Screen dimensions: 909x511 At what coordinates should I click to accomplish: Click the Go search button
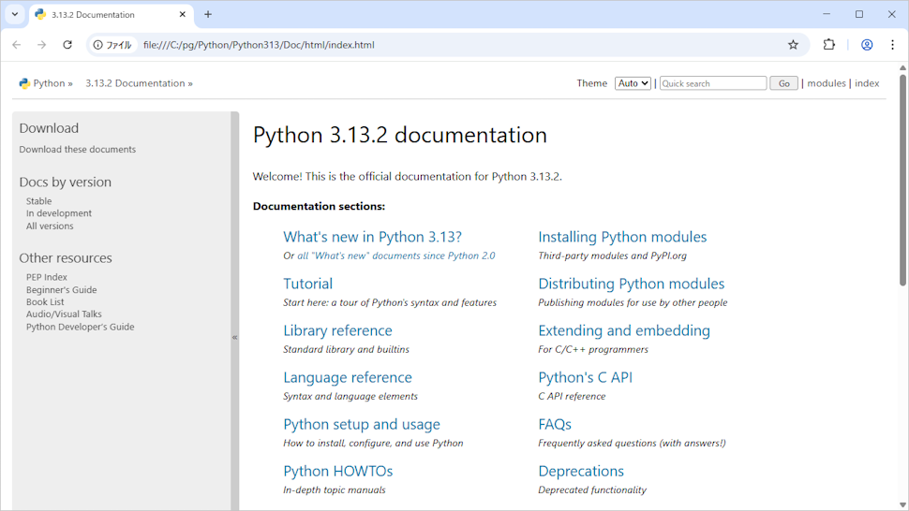783,83
